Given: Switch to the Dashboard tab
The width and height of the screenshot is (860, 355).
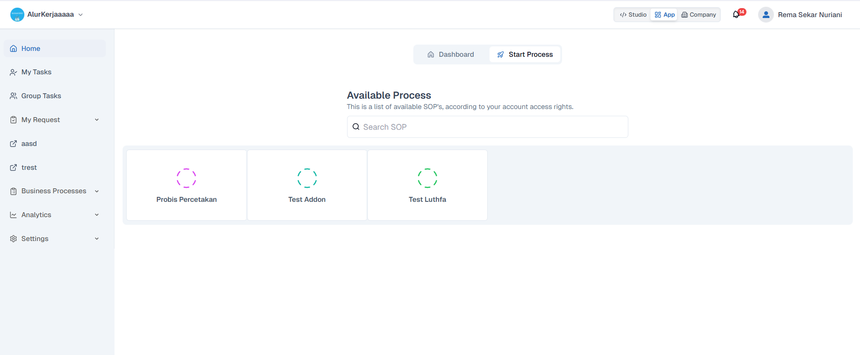Looking at the screenshot, I should (451, 55).
